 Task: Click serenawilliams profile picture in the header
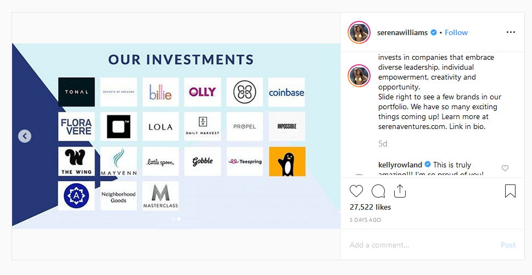tap(359, 32)
